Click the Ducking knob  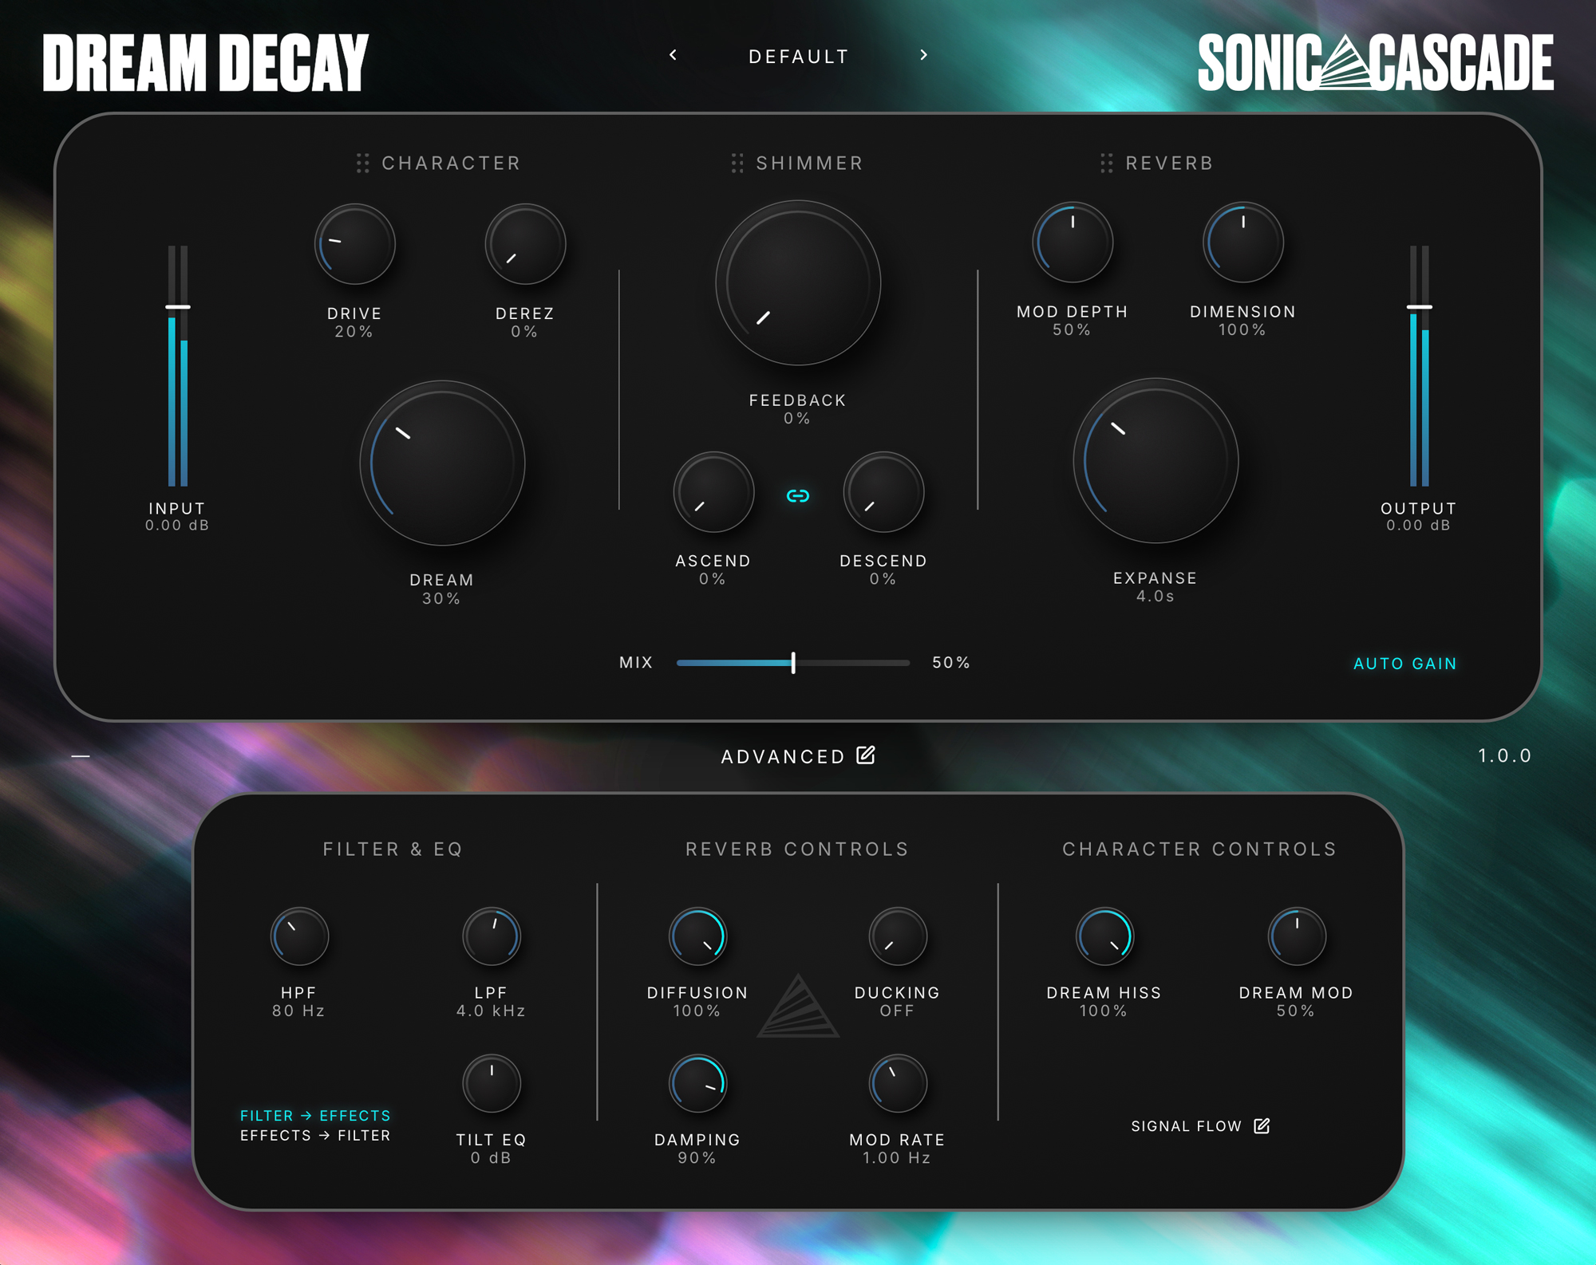pos(898,936)
